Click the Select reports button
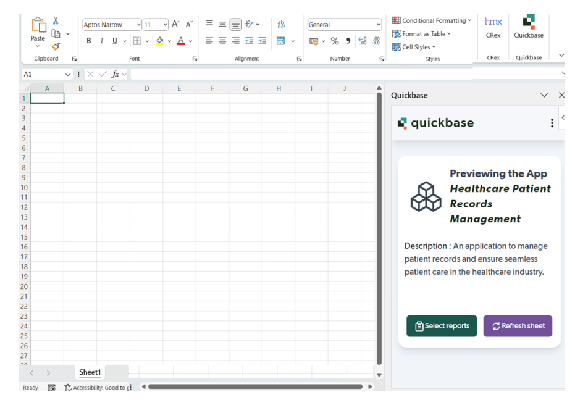Image resolution: width=588 pixels, height=405 pixels. [x=441, y=326]
